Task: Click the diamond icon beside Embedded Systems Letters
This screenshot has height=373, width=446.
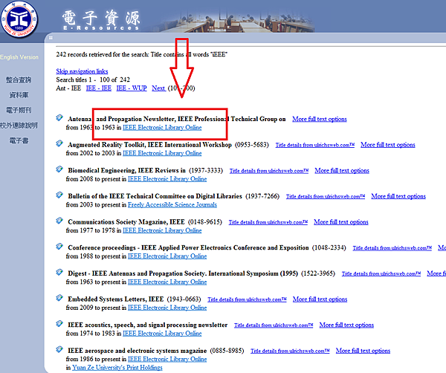Action: (59, 298)
